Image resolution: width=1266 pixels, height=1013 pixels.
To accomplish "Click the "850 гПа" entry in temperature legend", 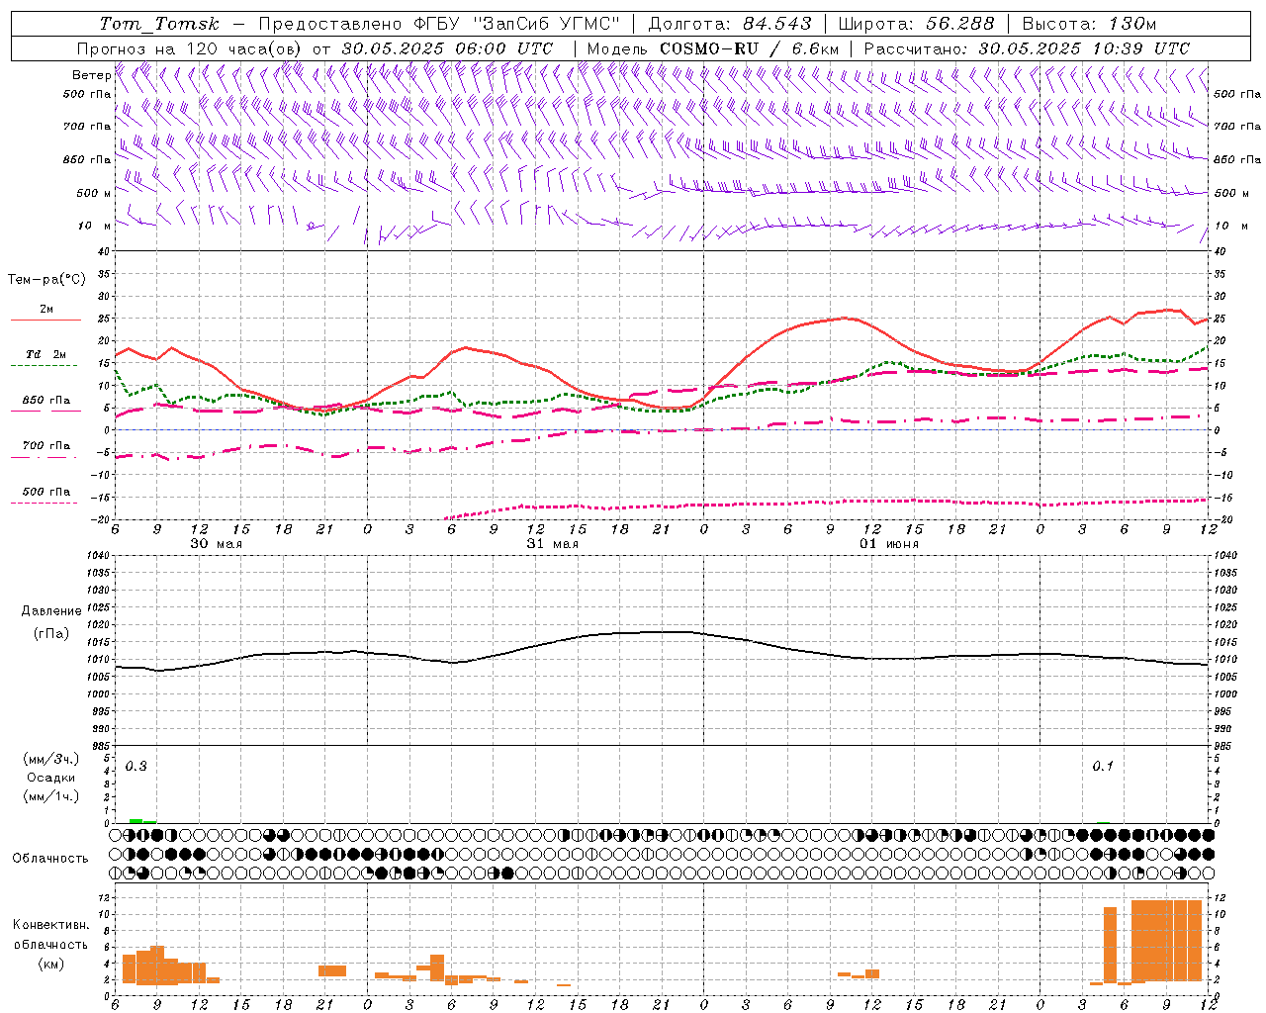I will tap(46, 401).
